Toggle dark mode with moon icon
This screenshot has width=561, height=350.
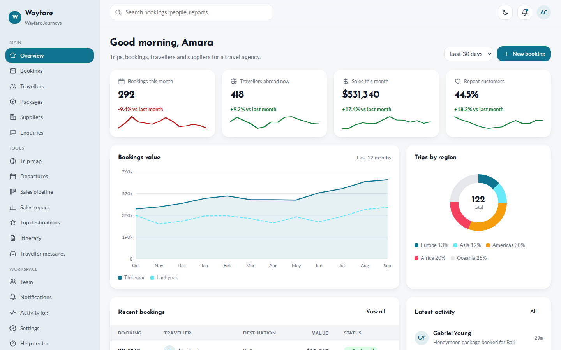pos(505,12)
